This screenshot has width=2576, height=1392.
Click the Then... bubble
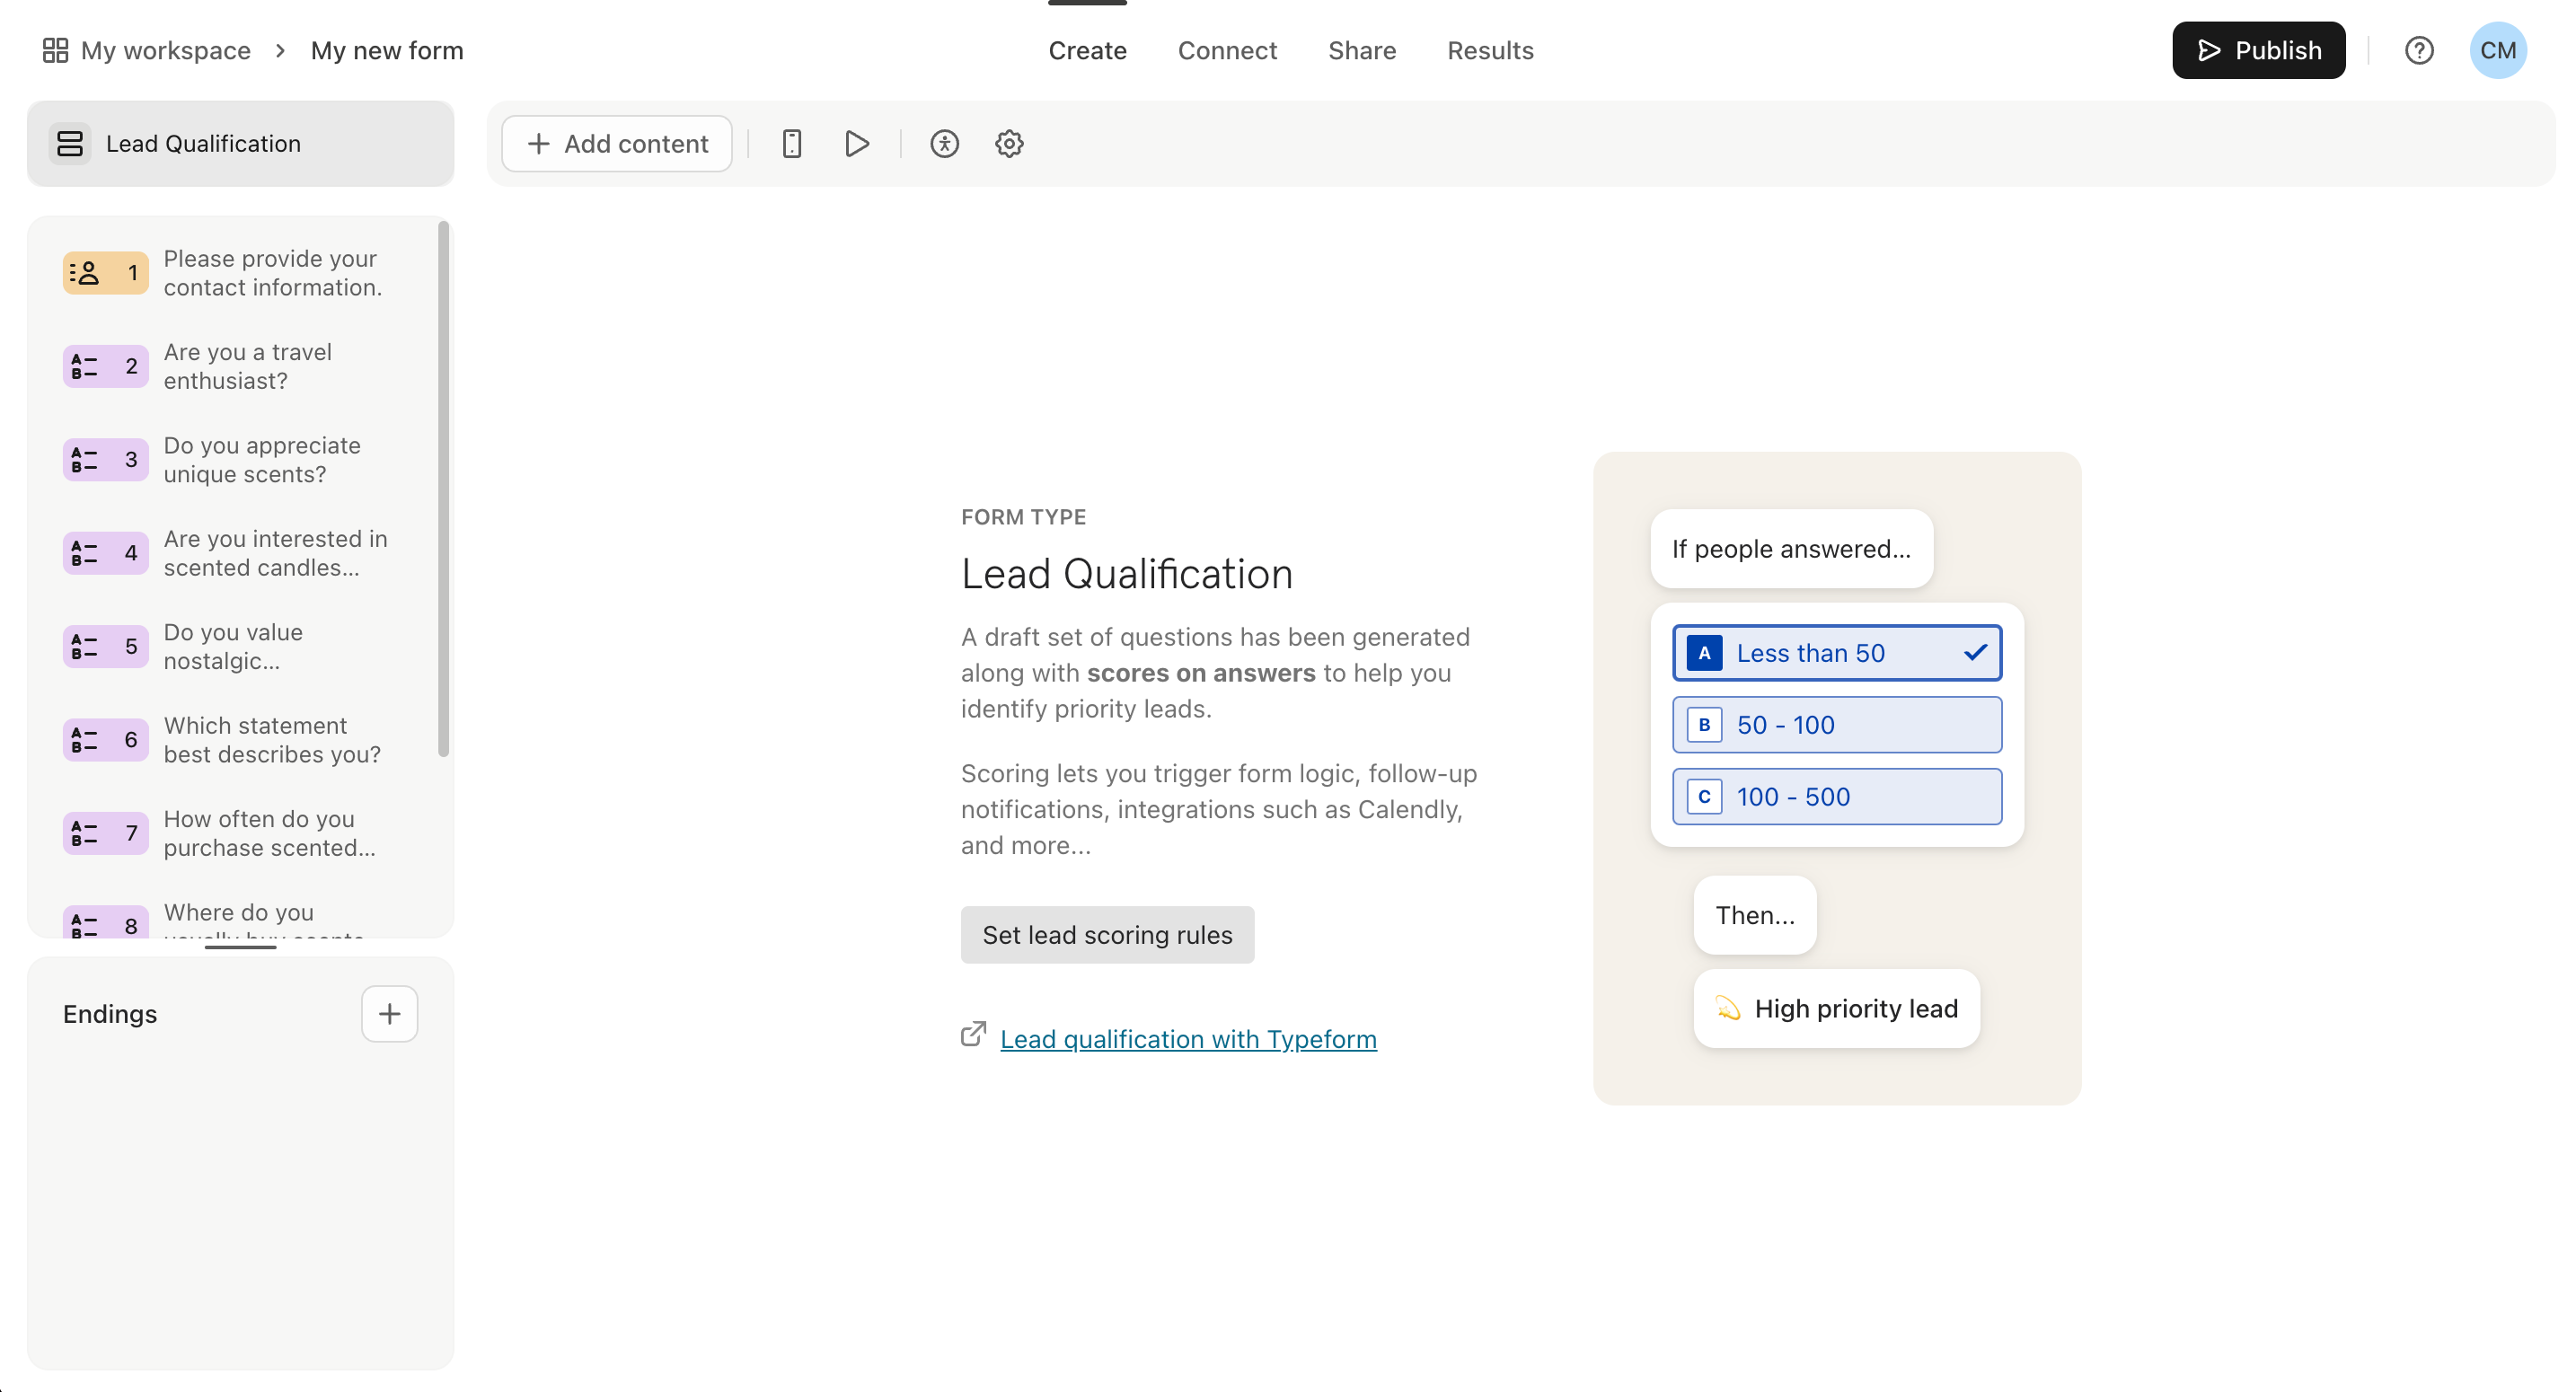click(x=1755, y=915)
